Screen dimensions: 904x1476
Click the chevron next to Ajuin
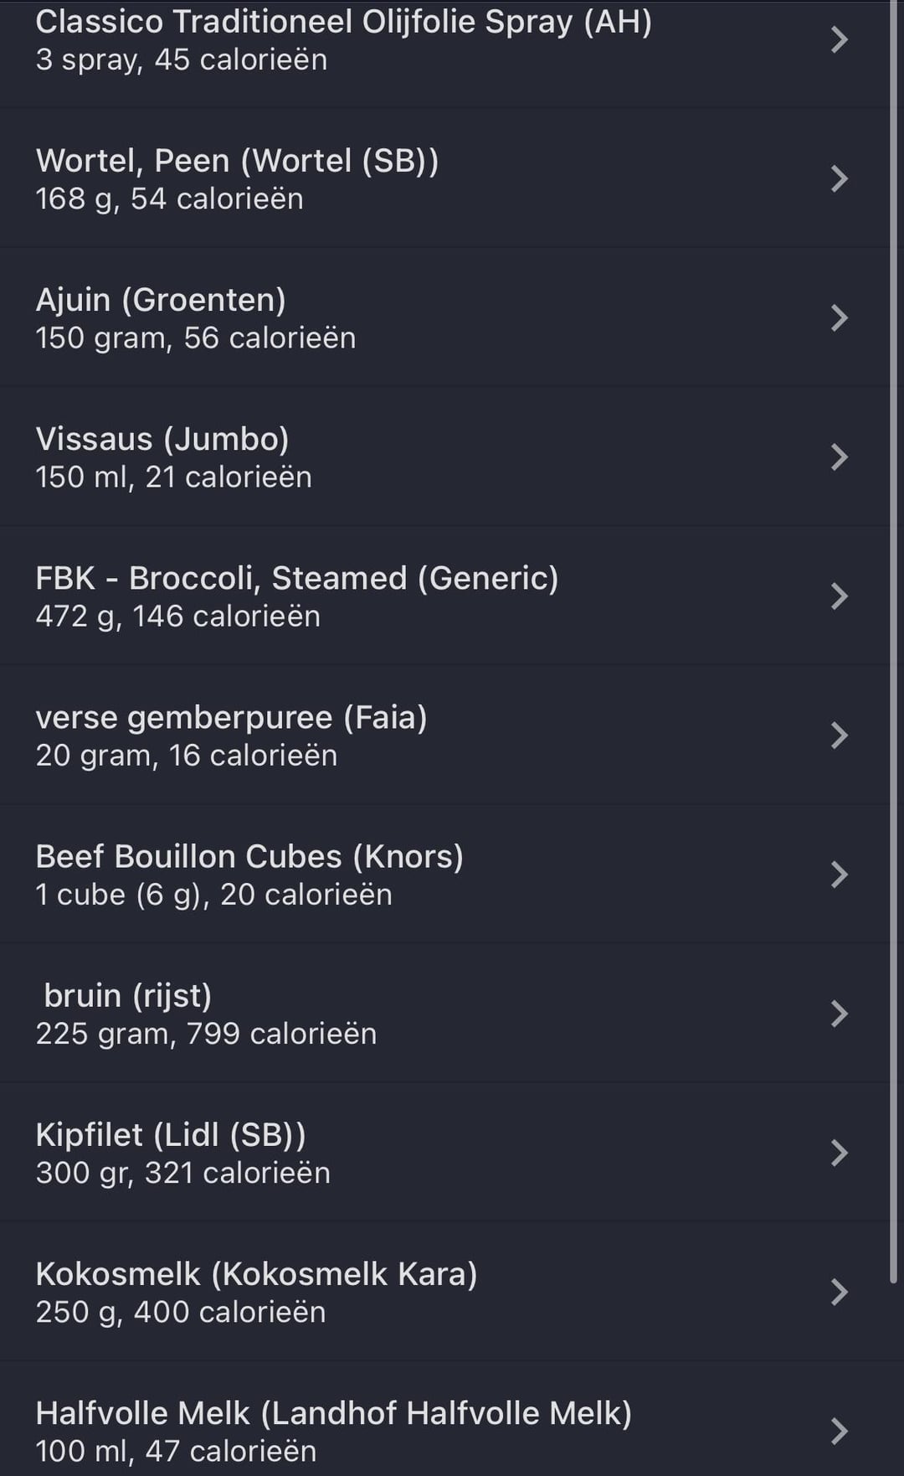pos(839,317)
